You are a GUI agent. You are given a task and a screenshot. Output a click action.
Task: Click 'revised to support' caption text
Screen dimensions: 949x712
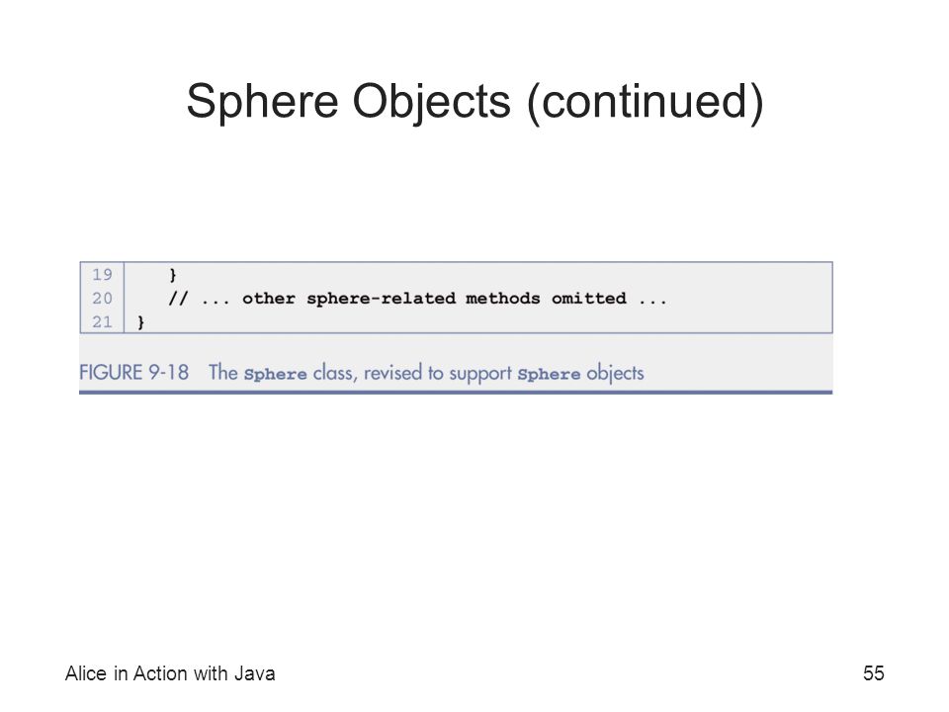(438, 374)
